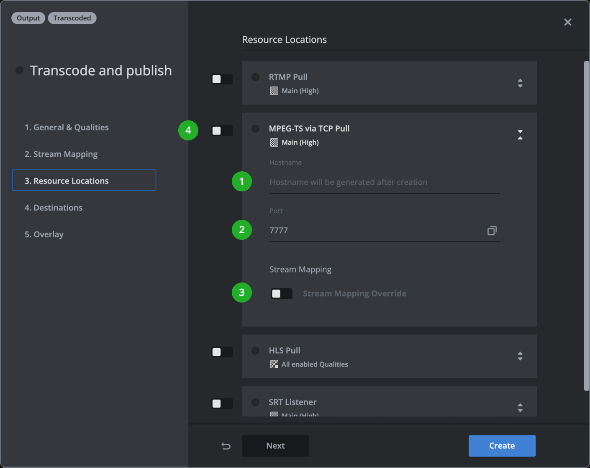This screenshot has height=468, width=590.
Task: Click the quality icon under RTMP Pull
Action: (x=274, y=91)
